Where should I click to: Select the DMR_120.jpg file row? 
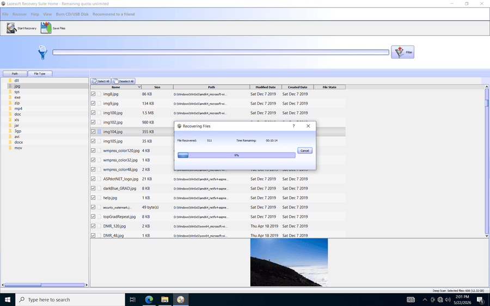pos(218,226)
